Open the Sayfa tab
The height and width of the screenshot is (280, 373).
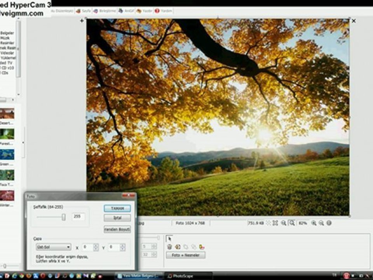tap(84, 11)
